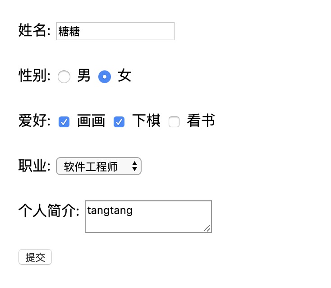331x288 pixels.
Task: Select the 男 radio button
Action: tap(64, 77)
